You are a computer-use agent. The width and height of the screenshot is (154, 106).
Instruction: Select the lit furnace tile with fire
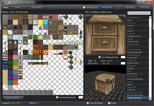point(71,32)
